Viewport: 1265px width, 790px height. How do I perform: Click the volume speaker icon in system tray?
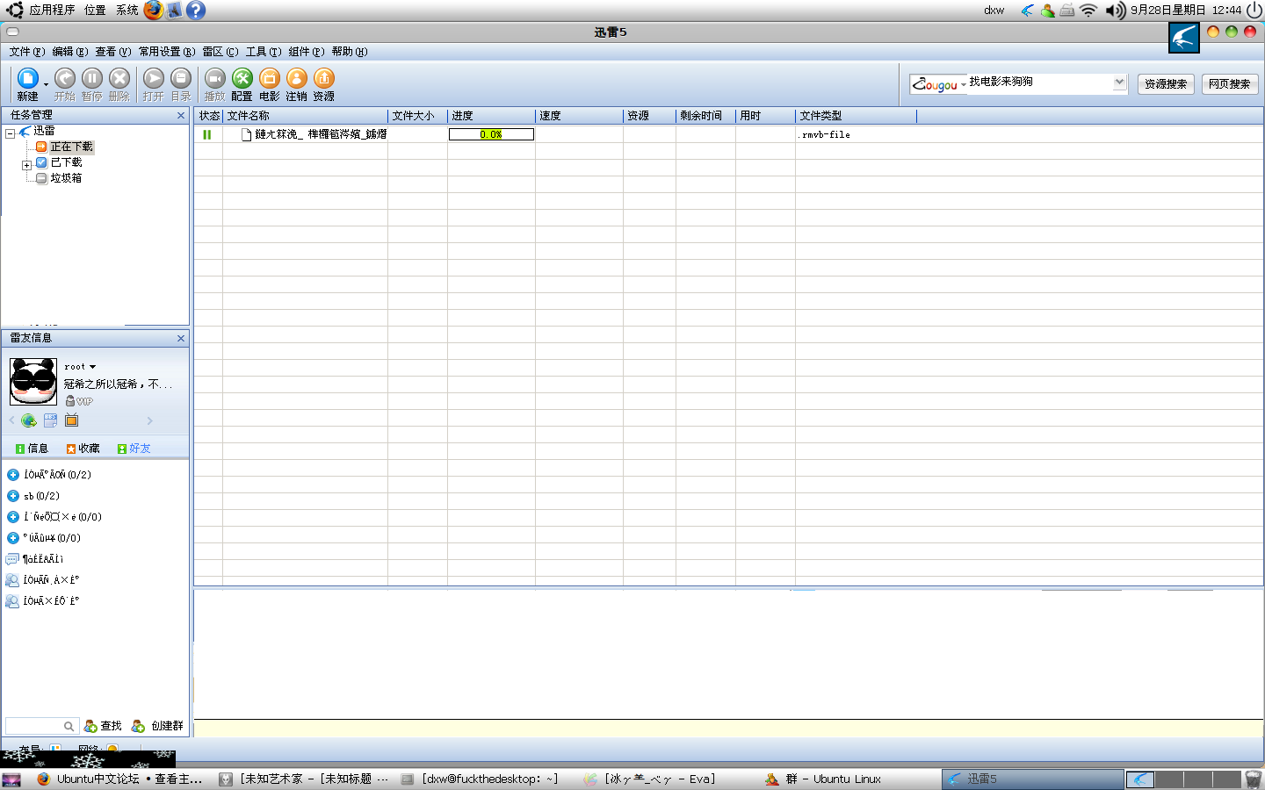pyautogui.click(x=1115, y=11)
